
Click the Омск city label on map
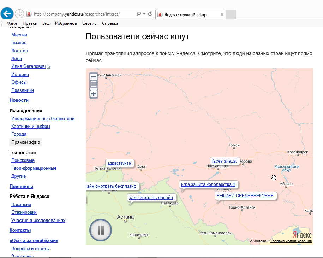[x=141, y=166]
